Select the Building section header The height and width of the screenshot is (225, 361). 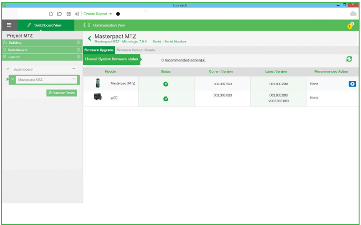coord(42,43)
